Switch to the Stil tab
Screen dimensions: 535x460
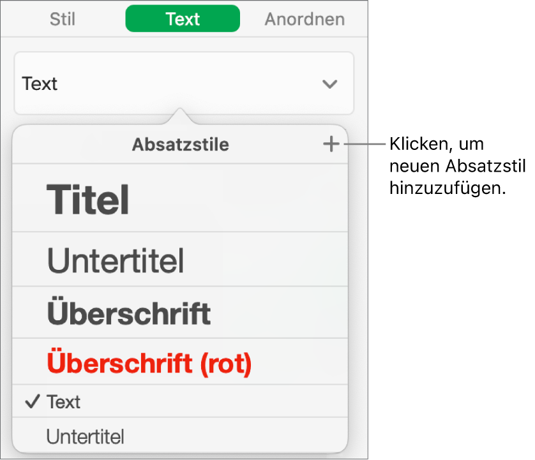(x=63, y=19)
